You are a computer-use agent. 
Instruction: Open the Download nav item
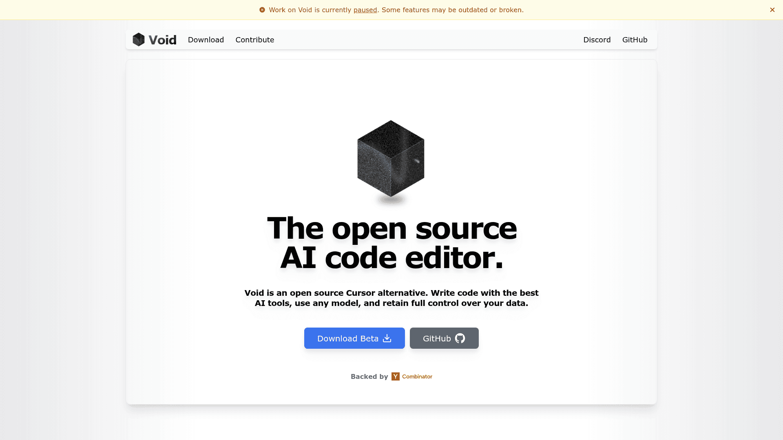point(206,40)
